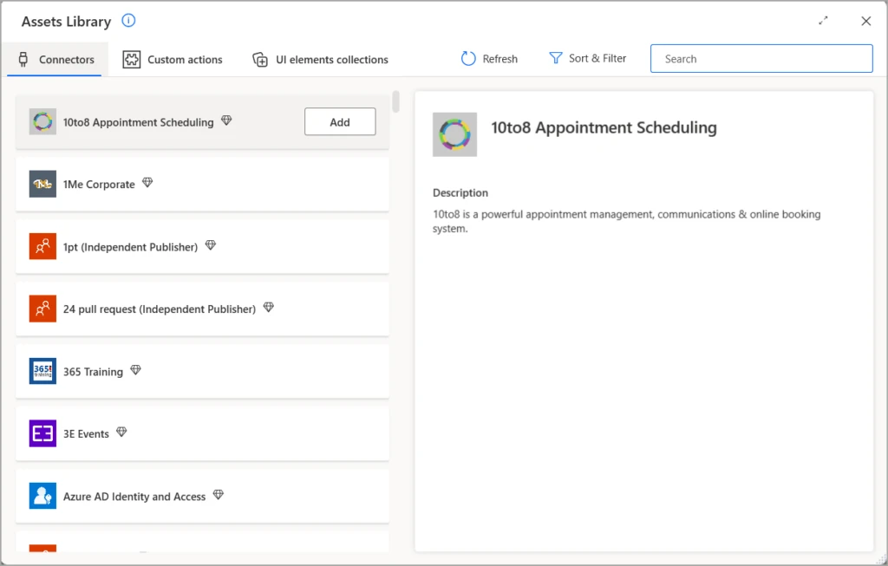
Task: Open the Sort & Filter options
Action: pos(587,58)
